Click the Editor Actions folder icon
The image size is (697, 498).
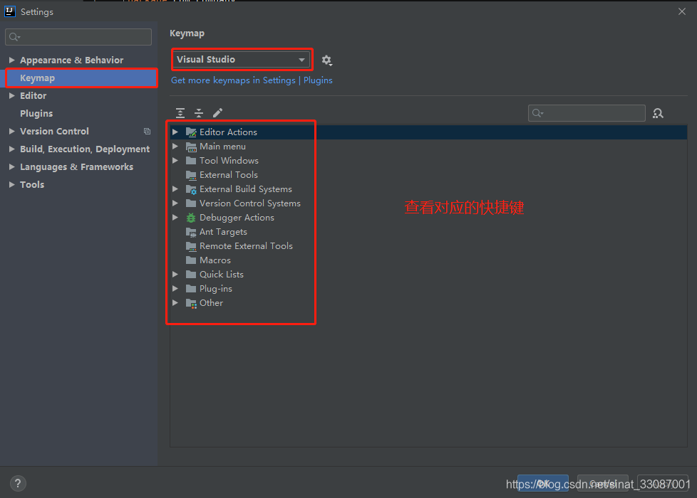191,132
